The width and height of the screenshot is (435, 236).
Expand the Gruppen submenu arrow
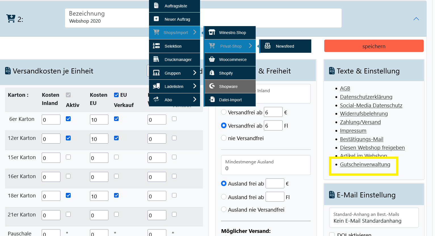(195, 73)
